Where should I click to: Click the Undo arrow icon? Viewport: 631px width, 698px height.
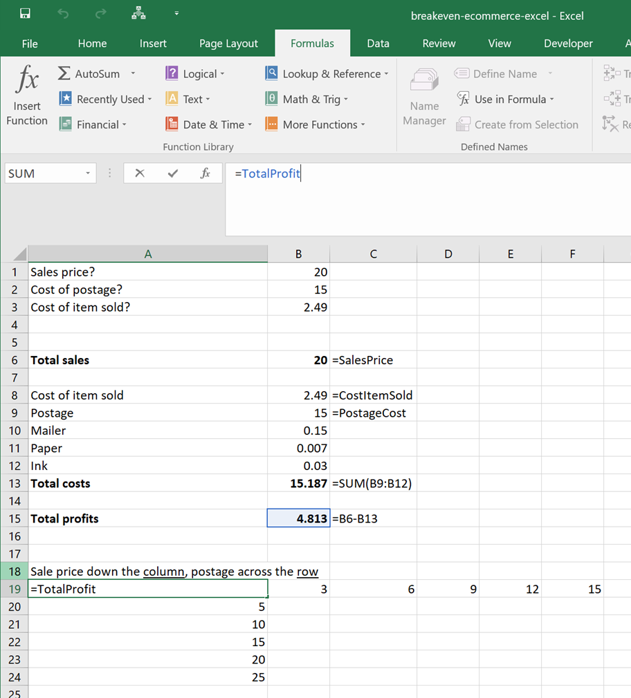pyautogui.click(x=63, y=14)
